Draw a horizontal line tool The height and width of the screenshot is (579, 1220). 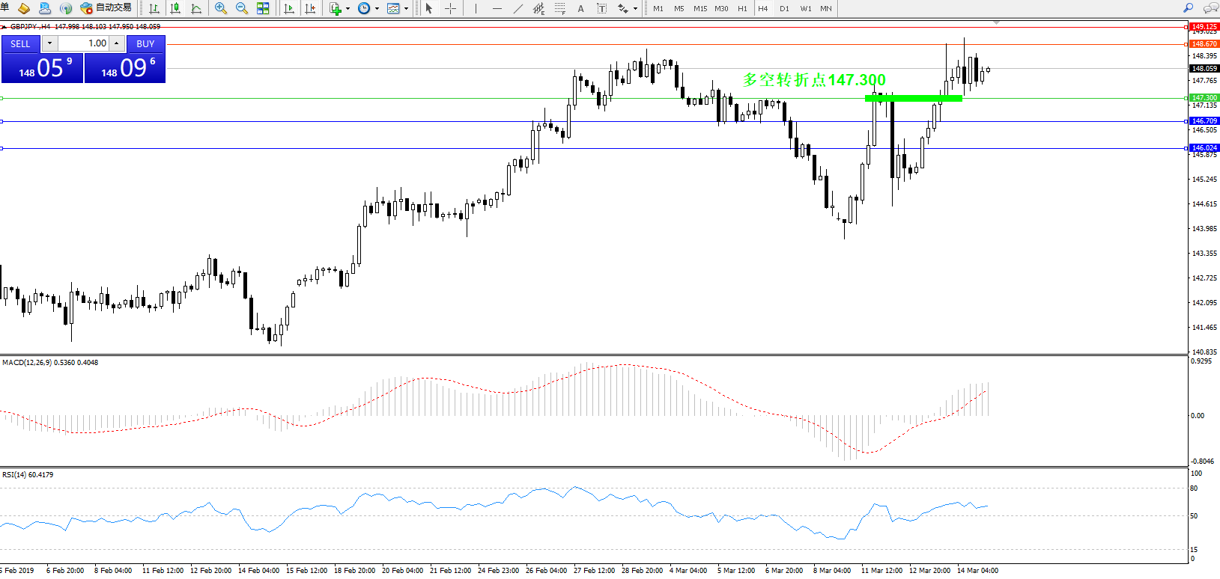point(497,8)
